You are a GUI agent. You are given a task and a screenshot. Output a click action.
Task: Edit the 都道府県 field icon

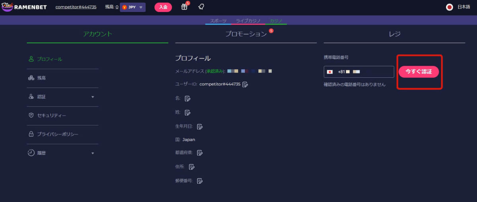coord(200,153)
